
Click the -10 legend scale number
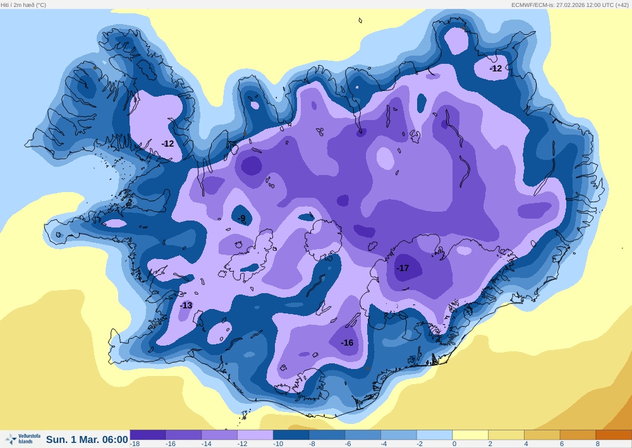pyautogui.click(x=278, y=444)
